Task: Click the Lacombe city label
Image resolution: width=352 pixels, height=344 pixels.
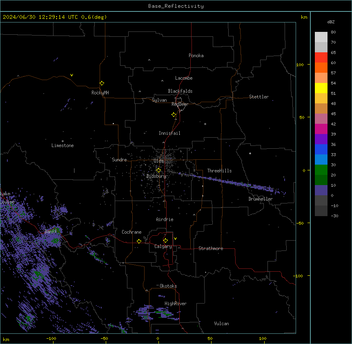Action: tap(184, 78)
